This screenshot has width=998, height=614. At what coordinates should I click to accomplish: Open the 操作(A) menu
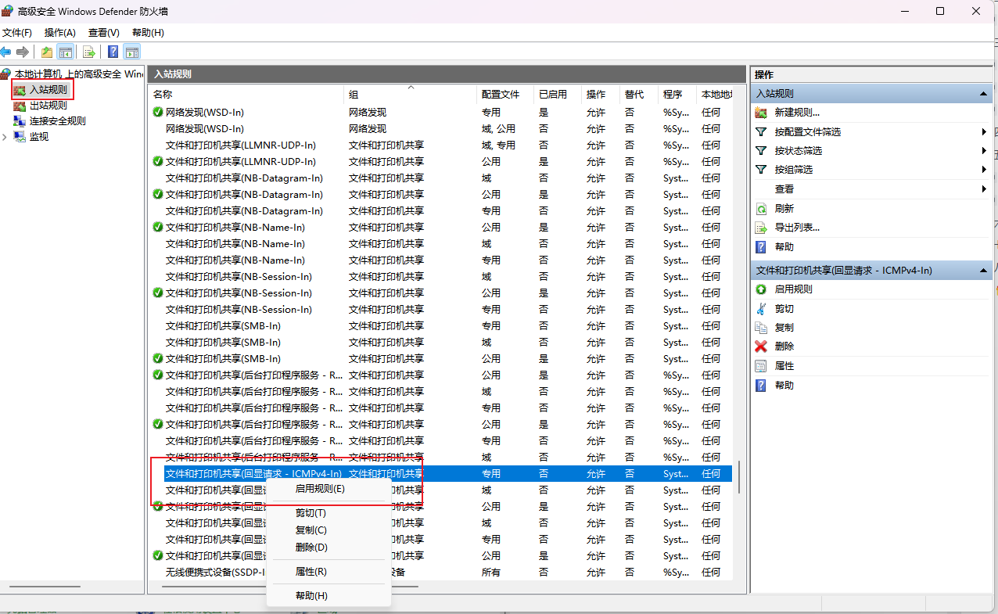point(60,33)
